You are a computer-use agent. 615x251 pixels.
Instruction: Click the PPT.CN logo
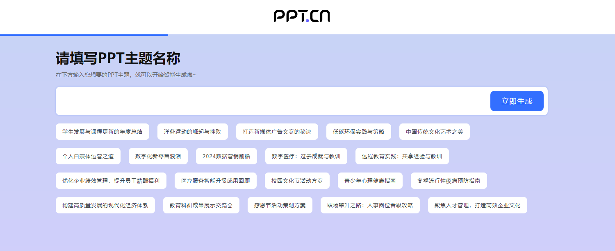pyautogui.click(x=302, y=16)
